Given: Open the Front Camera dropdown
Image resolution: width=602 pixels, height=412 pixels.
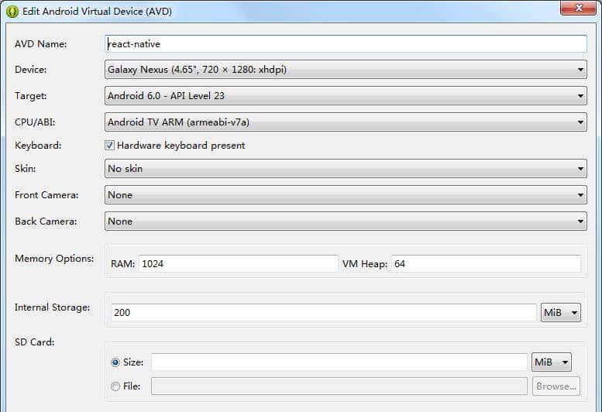Looking at the screenshot, I should (346, 195).
